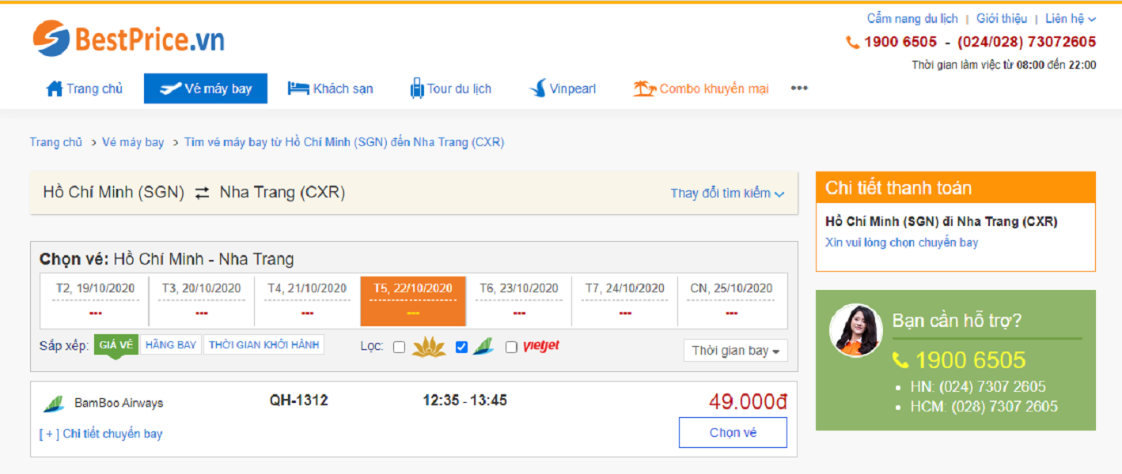1122x474 pixels.
Task: Select date T3, 20/10/2020
Action: (x=201, y=300)
